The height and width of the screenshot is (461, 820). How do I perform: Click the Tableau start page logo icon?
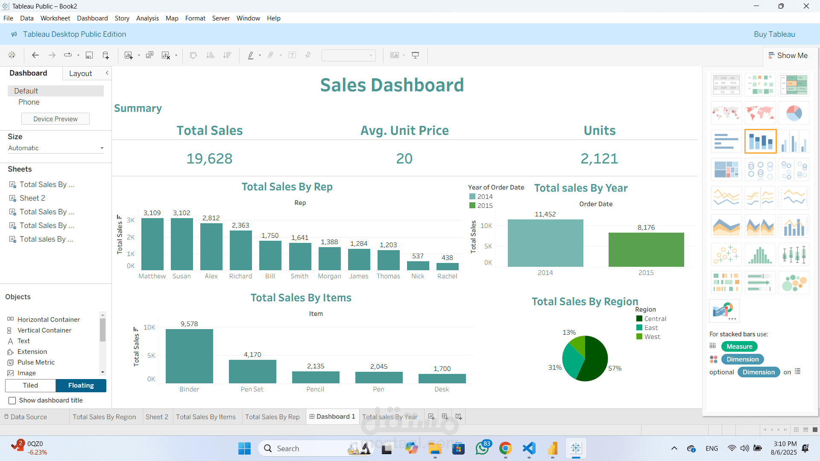click(12, 55)
